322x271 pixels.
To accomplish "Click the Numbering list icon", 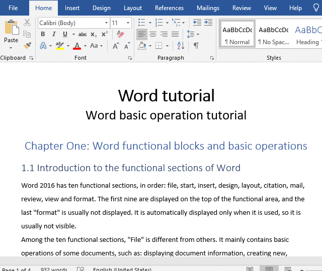I will tap(159, 23).
